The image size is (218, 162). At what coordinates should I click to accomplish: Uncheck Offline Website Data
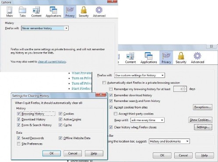[60, 138]
